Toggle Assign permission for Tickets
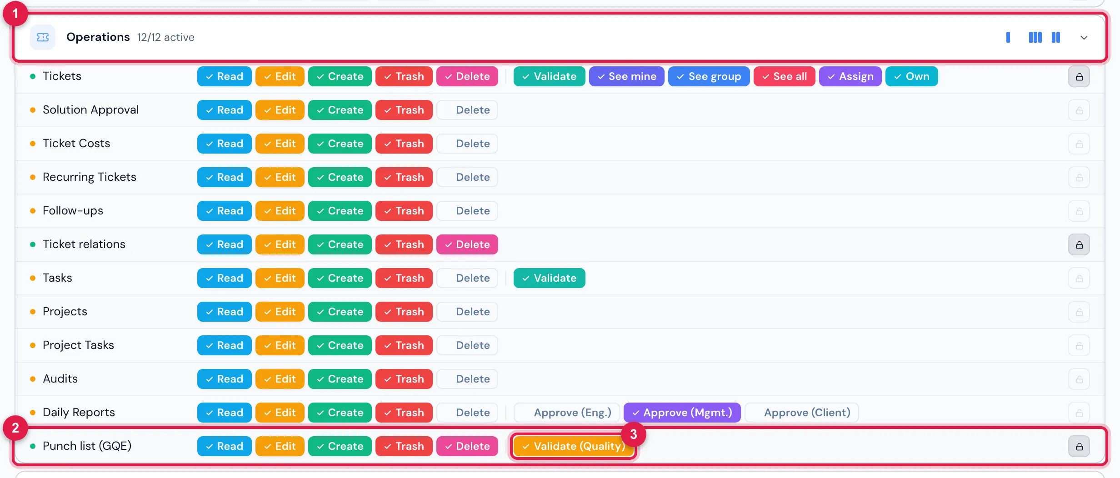This screenshot has height=478, width=1120. click(x=850, y=76)
